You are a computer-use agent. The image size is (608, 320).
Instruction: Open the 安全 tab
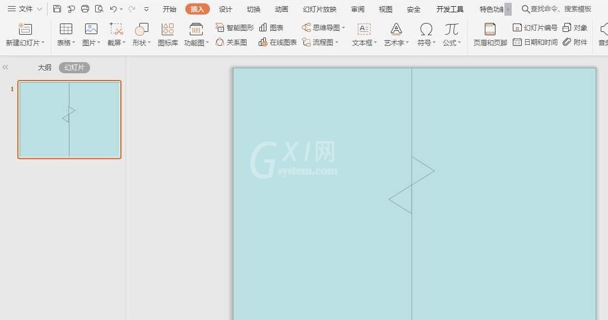coord(414,9)
